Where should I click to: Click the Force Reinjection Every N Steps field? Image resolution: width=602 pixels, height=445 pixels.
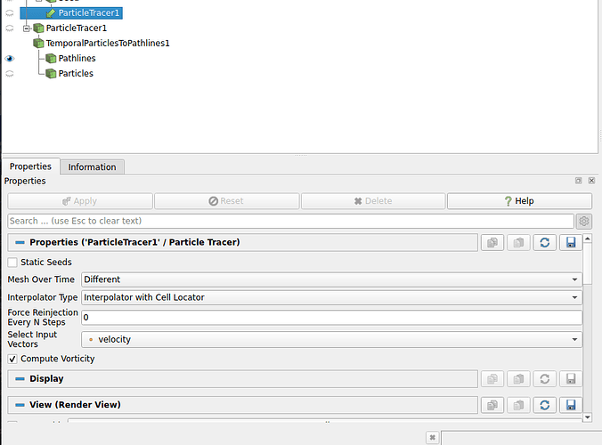click(331, 318)
